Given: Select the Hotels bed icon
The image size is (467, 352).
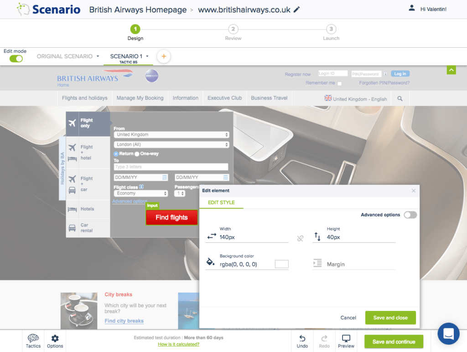Looking at the screenshot, I should click(72, 209).
